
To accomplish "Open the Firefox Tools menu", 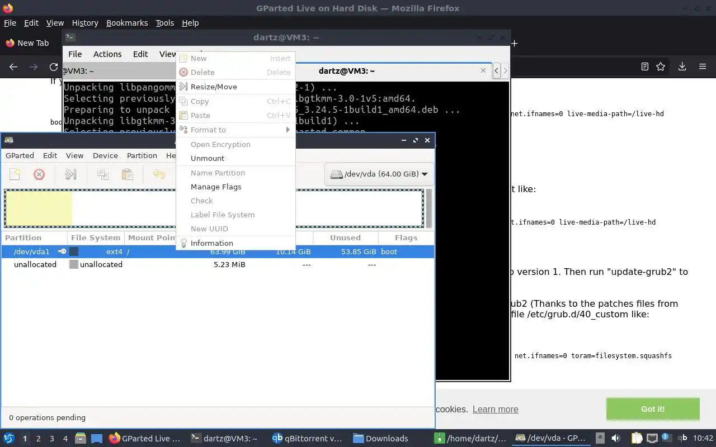I will click(x=164, y=23).
